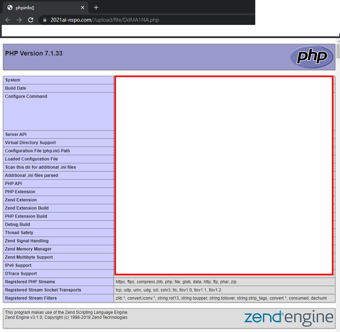Select 'Registered Stream Socket Transports' label

pyautogui.click(x=43, y=290)
